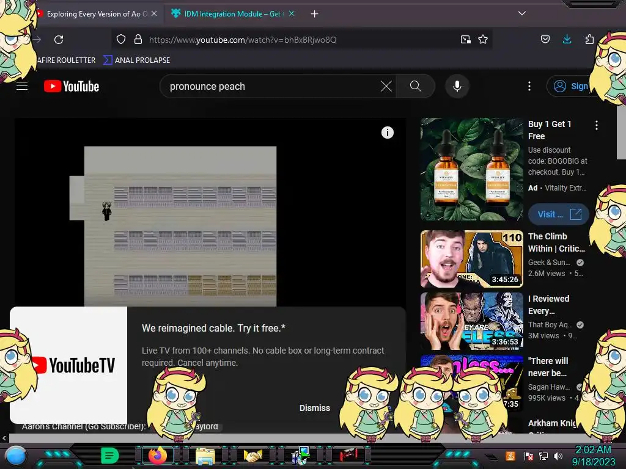Open the bookmark next to AFIRE ROULETTER
The image size is (626, 469).
point(136,60)
